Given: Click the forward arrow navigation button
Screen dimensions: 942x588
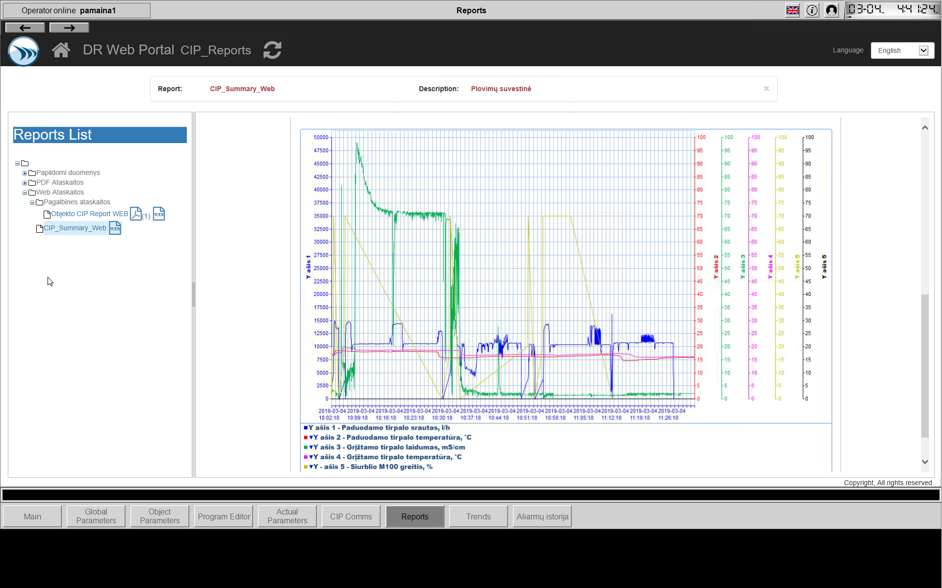Looking at the screenshot, I should 69,28.
